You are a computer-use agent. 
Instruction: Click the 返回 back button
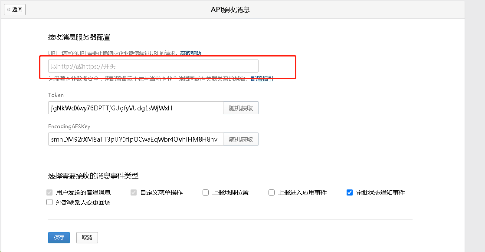(x=15, y=10)
